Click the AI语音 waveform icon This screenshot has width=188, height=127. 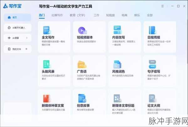(9, 38)
